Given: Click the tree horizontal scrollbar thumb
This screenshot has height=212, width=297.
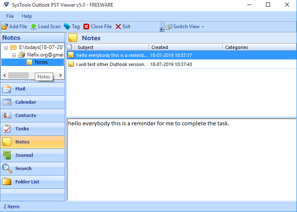Looking at the screenshot, I should (18, 75).
